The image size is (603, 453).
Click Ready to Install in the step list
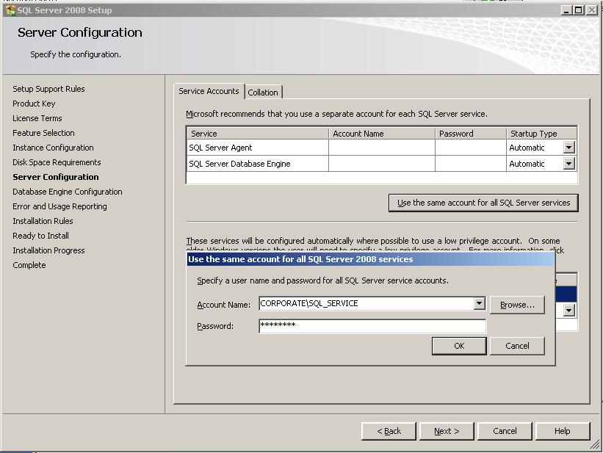click(41, 236)
